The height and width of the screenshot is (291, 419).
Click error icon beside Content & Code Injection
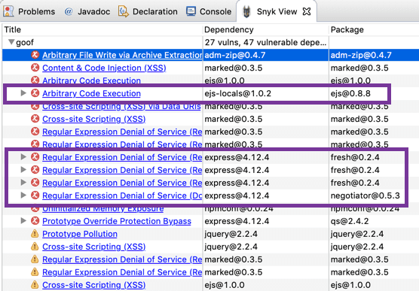pyautogui.click(x=35, y=68)
